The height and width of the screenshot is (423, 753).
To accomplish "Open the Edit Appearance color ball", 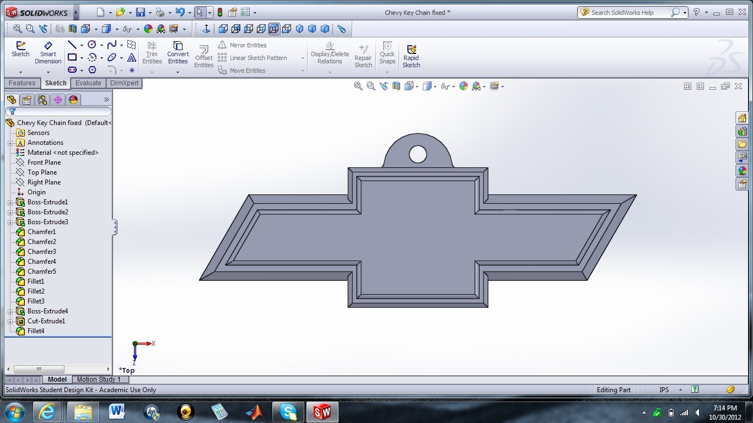I will (463, 86).
